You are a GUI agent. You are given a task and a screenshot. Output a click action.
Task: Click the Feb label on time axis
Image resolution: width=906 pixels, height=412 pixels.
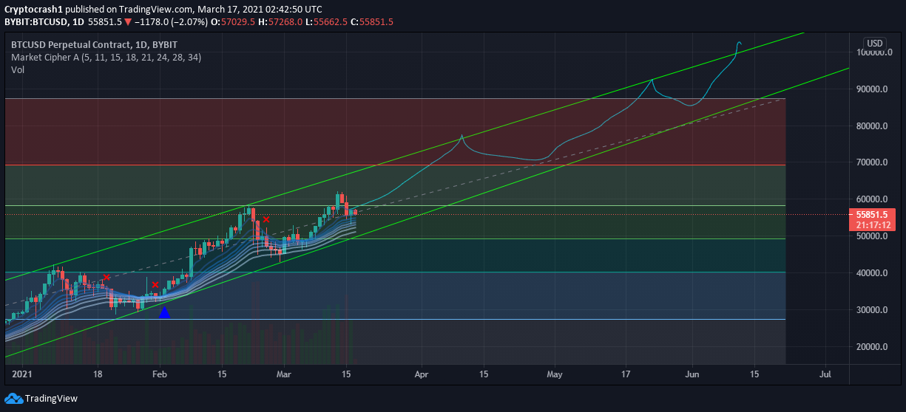click(x=160, y=374)
